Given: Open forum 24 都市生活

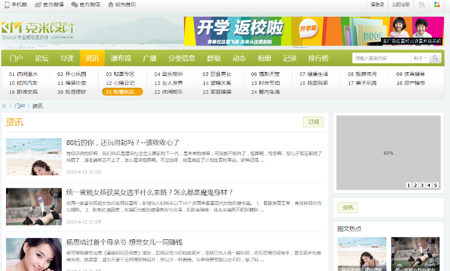Looking at the screenshot, I should (265, 92).
